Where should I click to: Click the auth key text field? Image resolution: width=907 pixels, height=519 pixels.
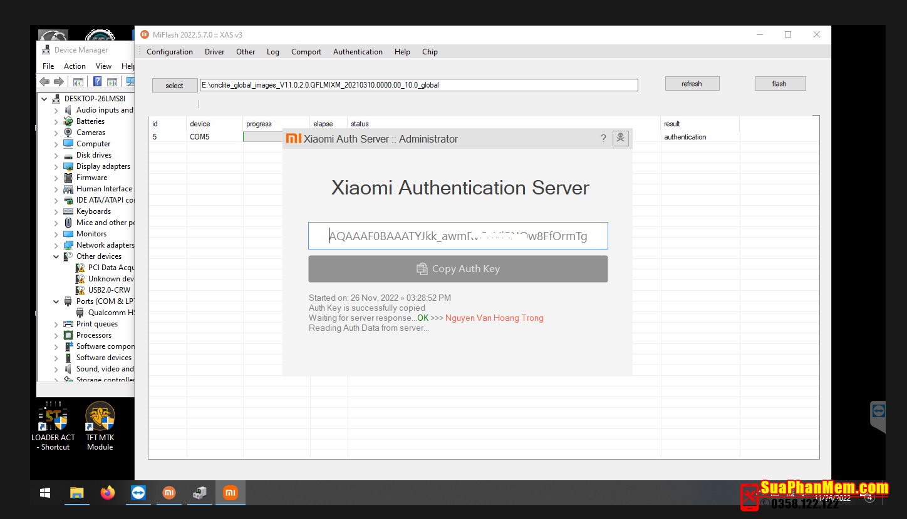click(x=458, y=236)
